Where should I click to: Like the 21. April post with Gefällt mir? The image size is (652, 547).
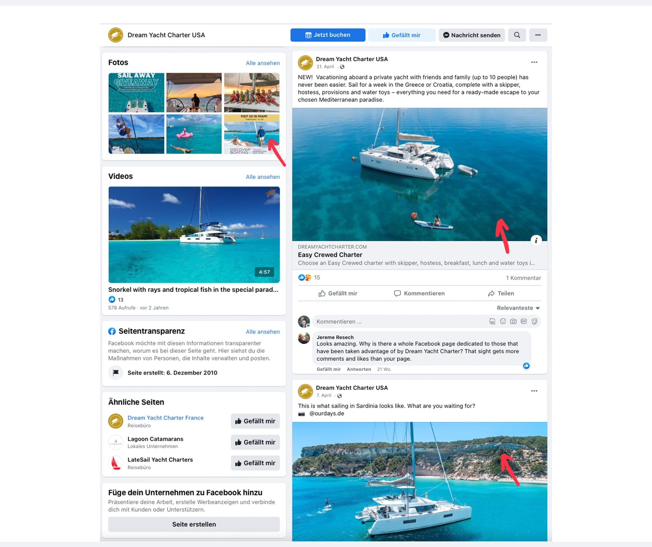[338, 293]
